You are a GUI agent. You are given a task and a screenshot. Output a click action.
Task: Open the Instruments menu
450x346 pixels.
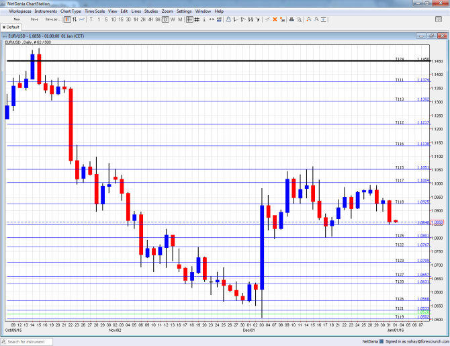pyautogui.click(x=46, y=11)
